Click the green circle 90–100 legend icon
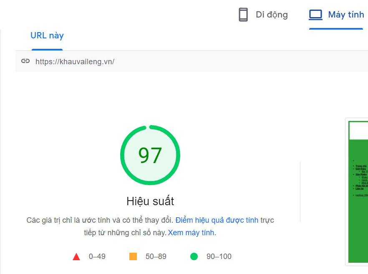The height and width of the screenshot is (274, 368). coord(194,257)
